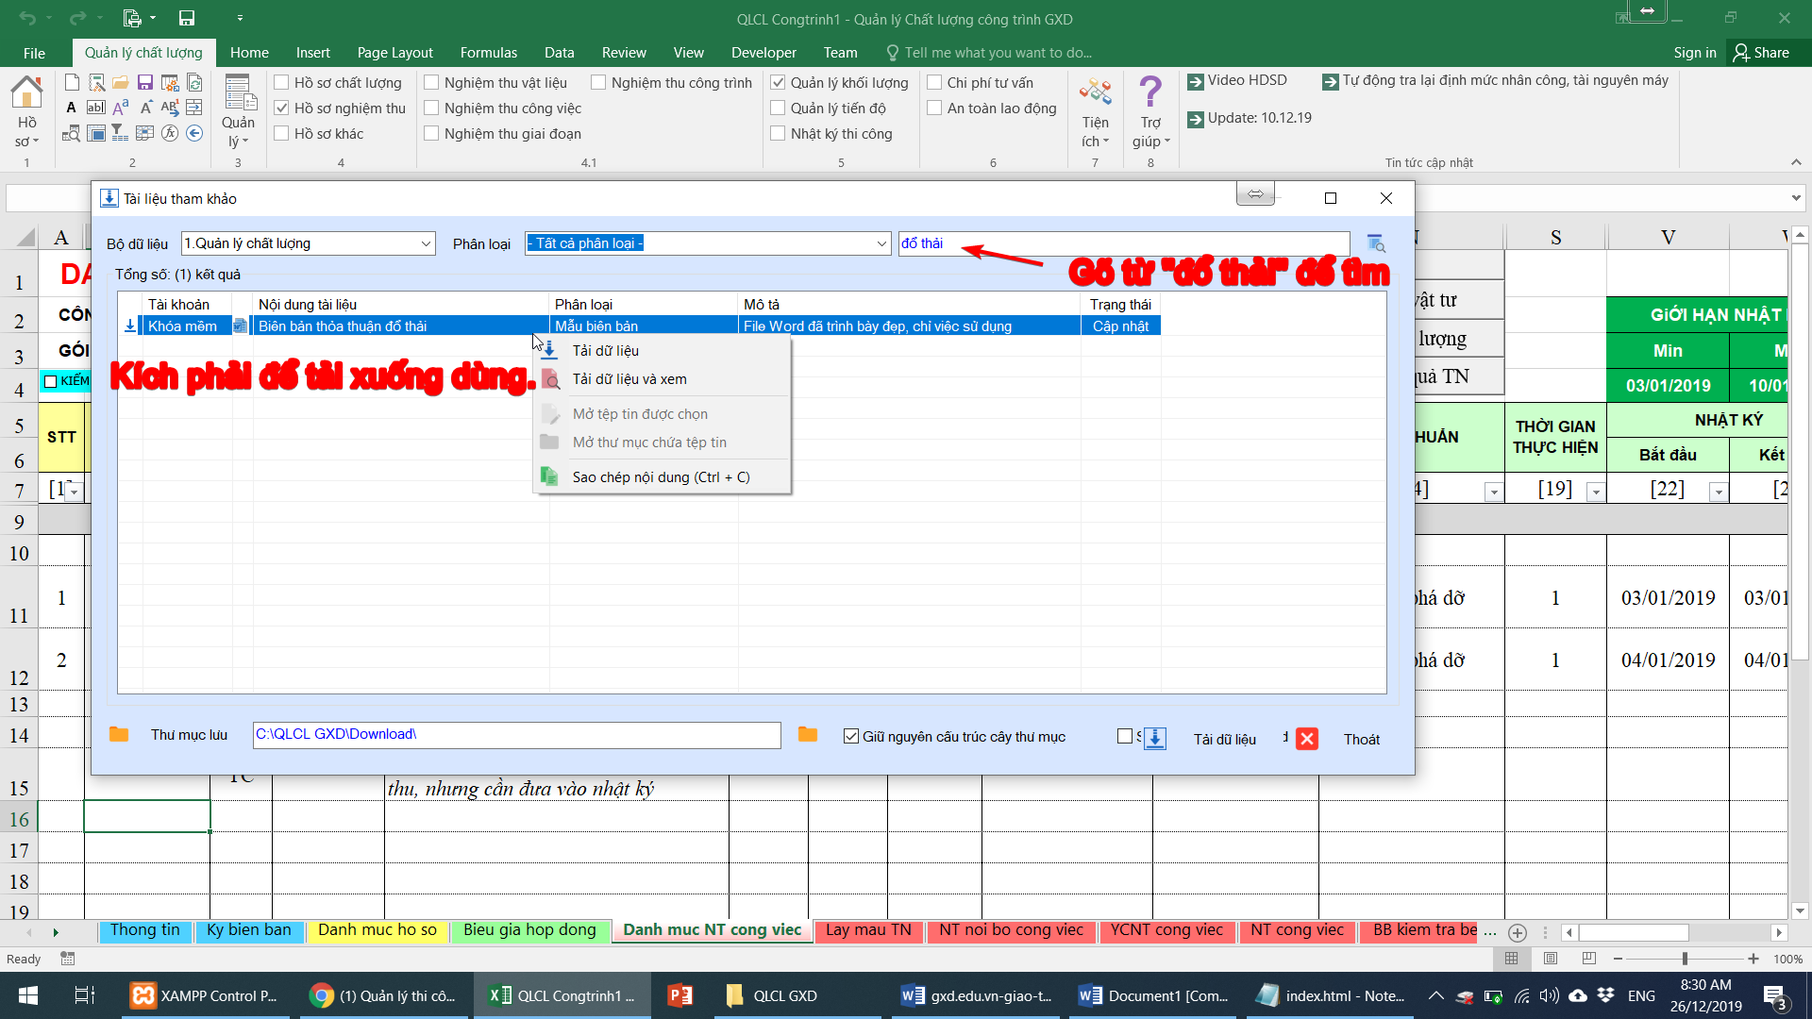Enable Nghiệm thu công trình checkbox

(x=598, y=82)
